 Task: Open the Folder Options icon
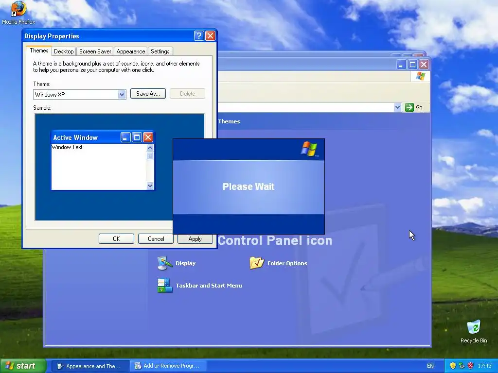(257, 263)
